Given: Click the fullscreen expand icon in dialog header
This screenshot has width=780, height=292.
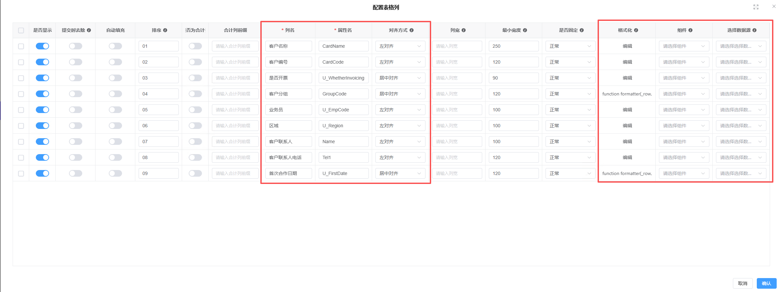Looking at the screenshot, I should click(x=756, y=7).
